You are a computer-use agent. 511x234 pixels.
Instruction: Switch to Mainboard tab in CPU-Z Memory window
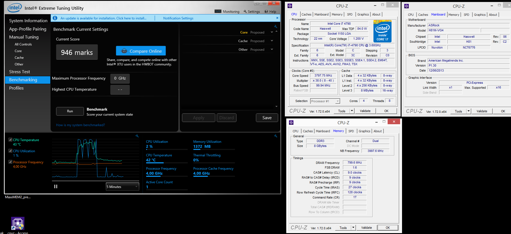point(323,131)
